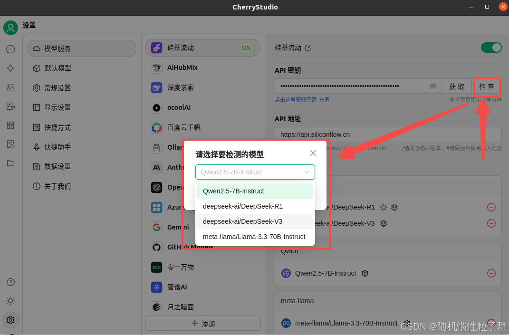This screenshot has width=509, height=335.
Task: Select the 零一万物 provider
Action: 202,268
